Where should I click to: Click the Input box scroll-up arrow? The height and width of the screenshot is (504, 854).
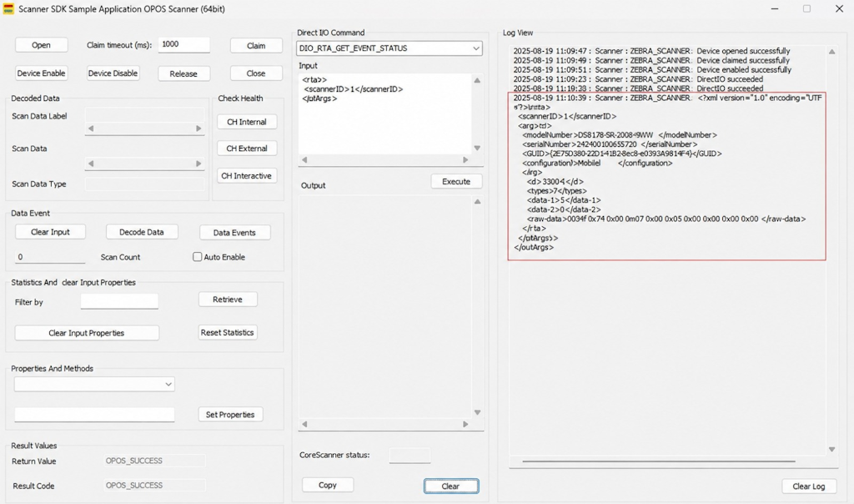coord(477,80)
